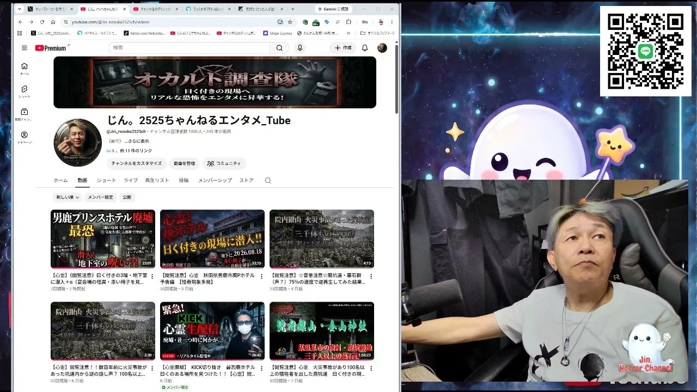Screen dimensions: 697x392
Task: Go to Home in the left mini sidebar
Action: click(24, 69)
